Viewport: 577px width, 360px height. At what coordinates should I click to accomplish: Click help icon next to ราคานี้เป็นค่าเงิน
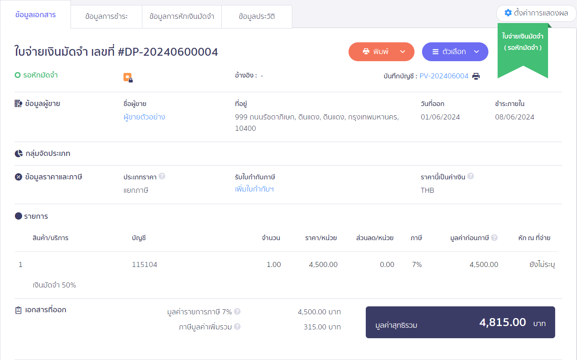click(x=471, y=176)
